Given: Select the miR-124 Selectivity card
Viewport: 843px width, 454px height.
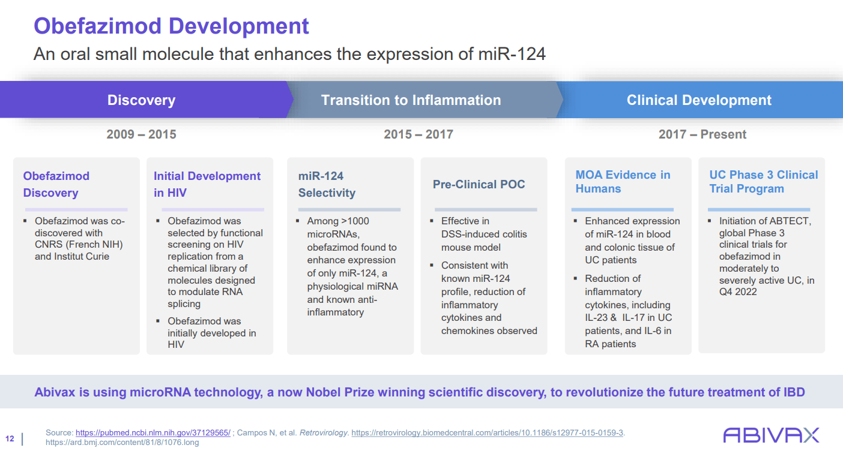Looking at the screenshot, I should (x=350, y=255).
